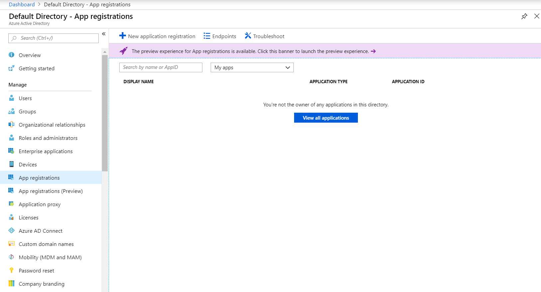Sort by APPLICATION TYPE column header

pyautogui.click(x=328, y=82)
